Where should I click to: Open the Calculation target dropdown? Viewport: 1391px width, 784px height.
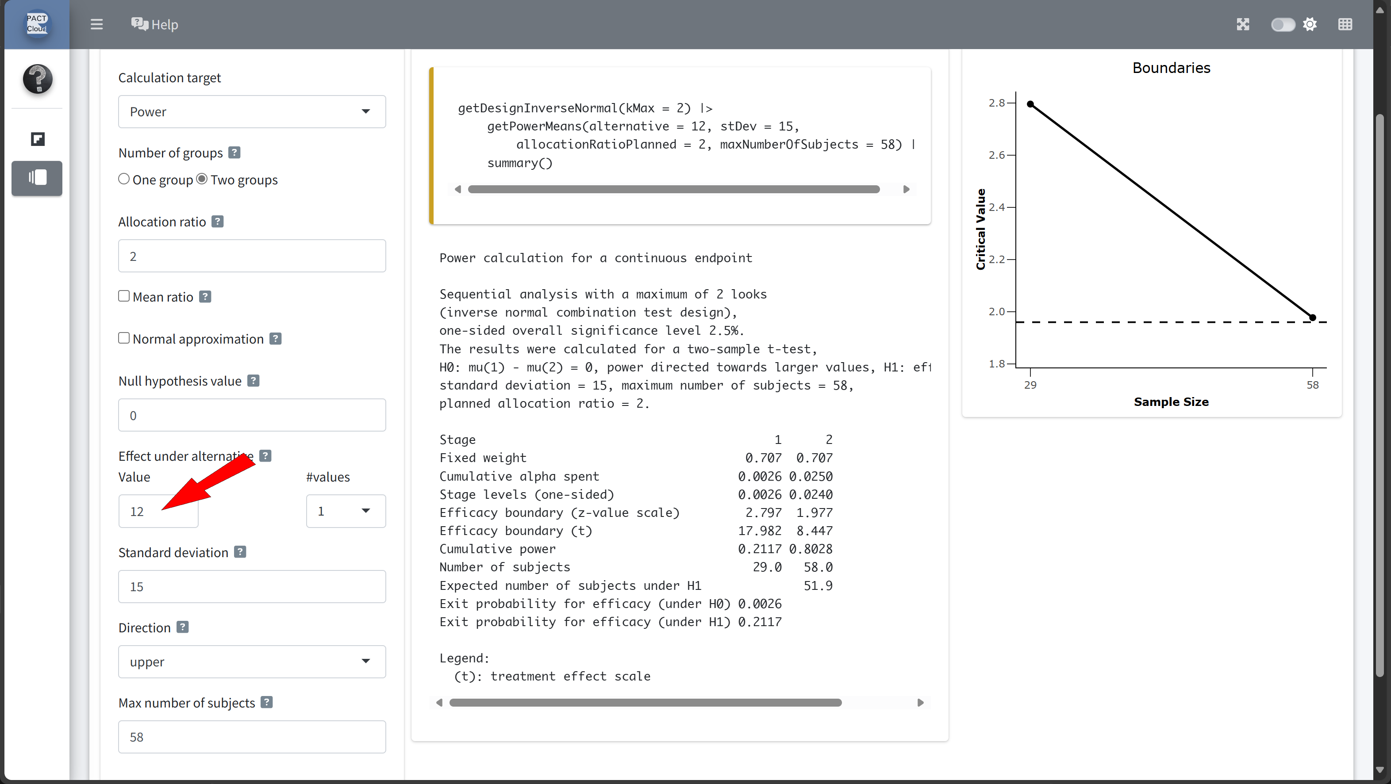[252, 112]
